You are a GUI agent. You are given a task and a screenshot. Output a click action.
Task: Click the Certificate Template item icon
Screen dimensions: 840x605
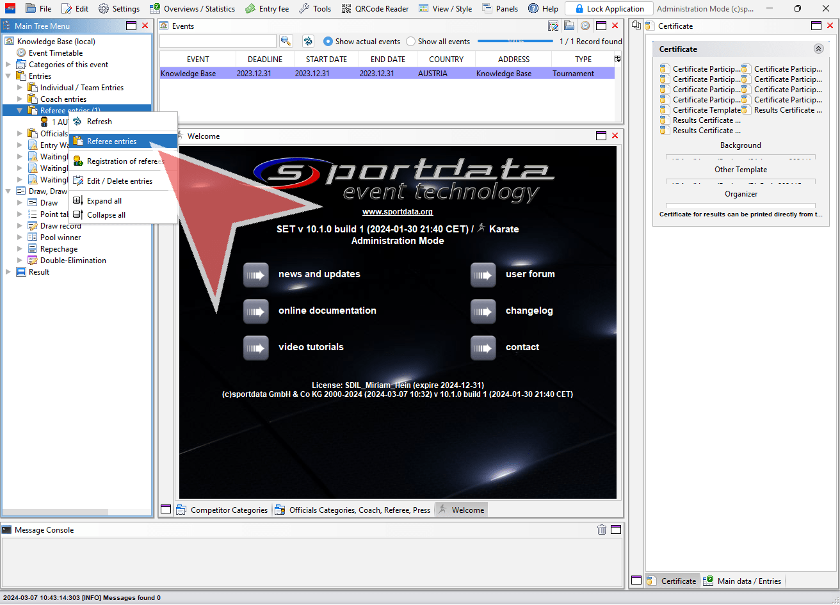[x=665, y=110]
